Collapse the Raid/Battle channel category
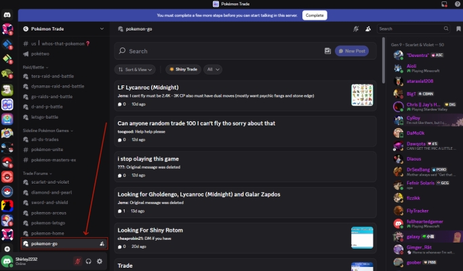463x271 pixels. pos(34,67)
